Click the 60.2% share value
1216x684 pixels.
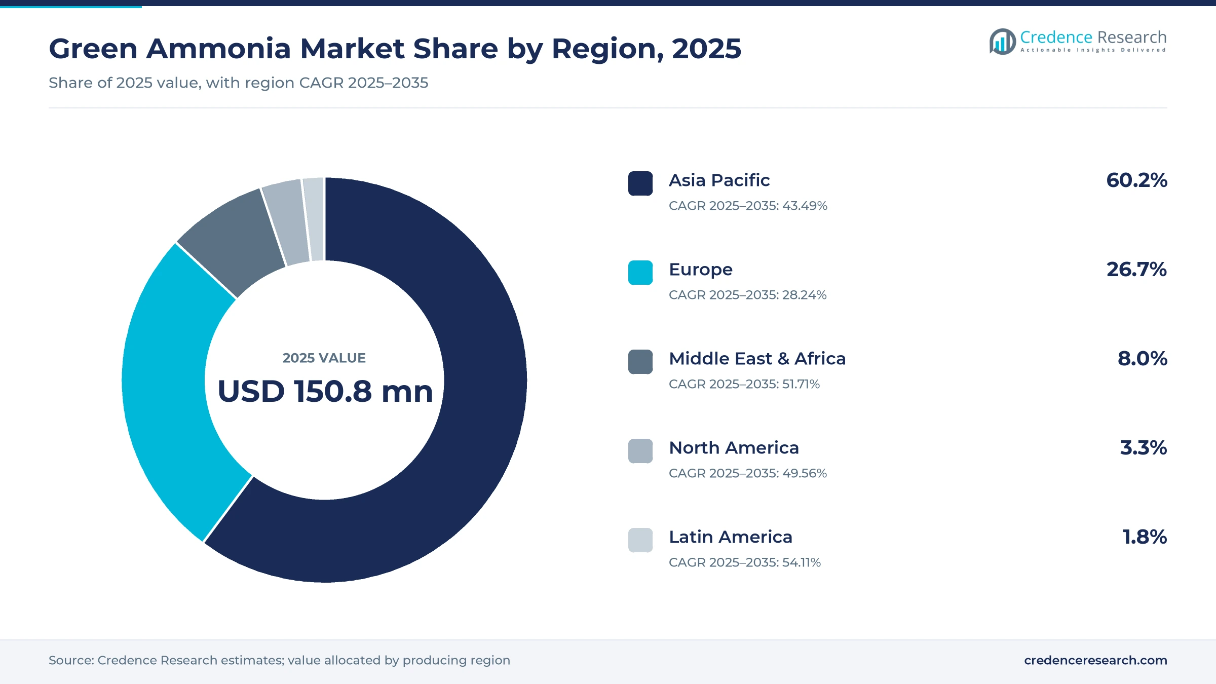(1136, 180)
